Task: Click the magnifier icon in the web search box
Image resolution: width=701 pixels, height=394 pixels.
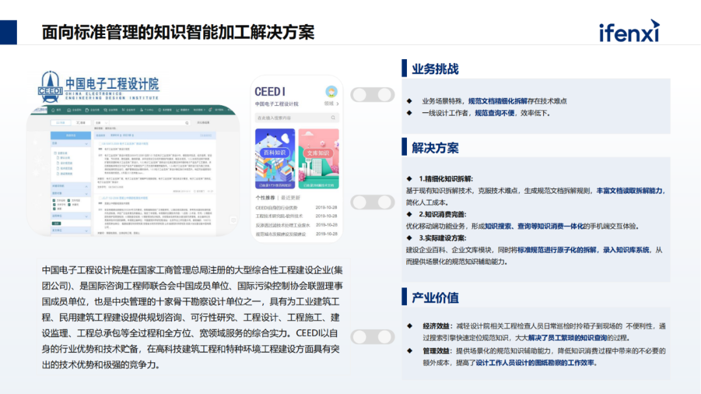Action: pos(187,123)
